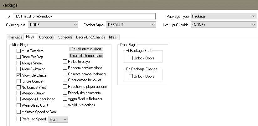Enable Hellos to player flag
Image resolution: width=258 pixels, height=126 pixels.
(x=65, y=62)
